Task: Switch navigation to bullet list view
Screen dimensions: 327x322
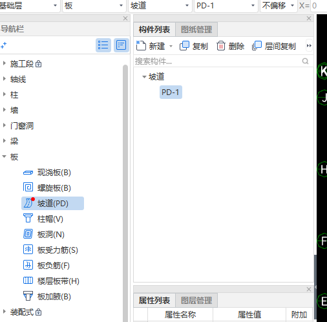Action: (103, 45)
